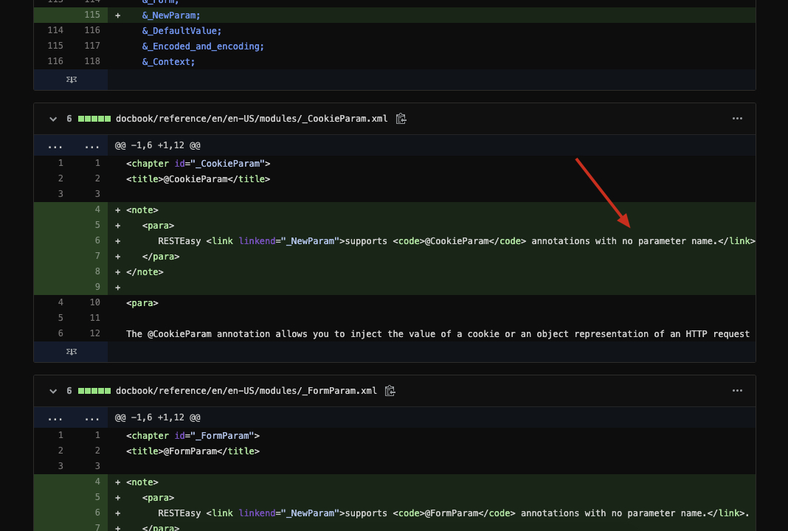Expand hidden lines below &_Context; line
788x531 pixels.
click(x=72, y=80)
